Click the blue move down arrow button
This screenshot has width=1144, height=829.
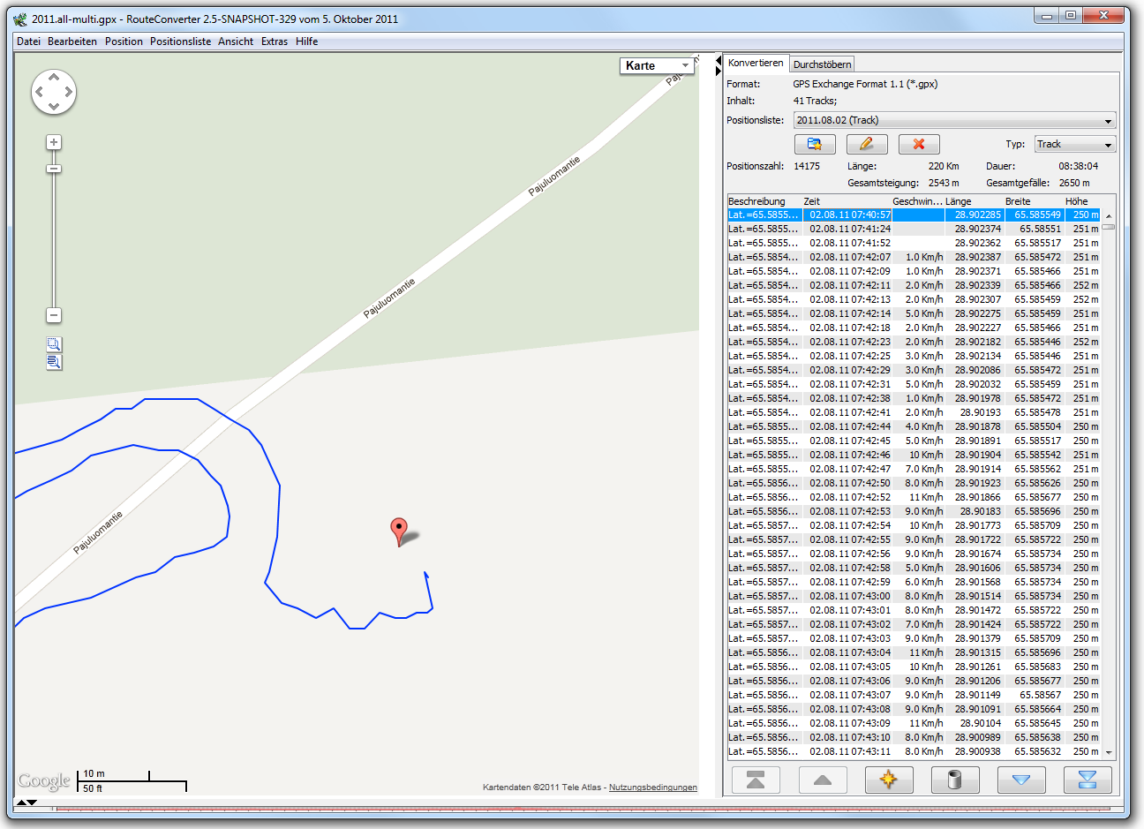click(x=1020, y=780)
